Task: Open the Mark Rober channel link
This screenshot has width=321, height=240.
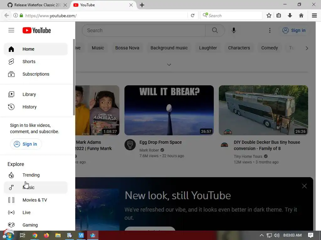Action: pyautogui.click(x=149, y=150)
